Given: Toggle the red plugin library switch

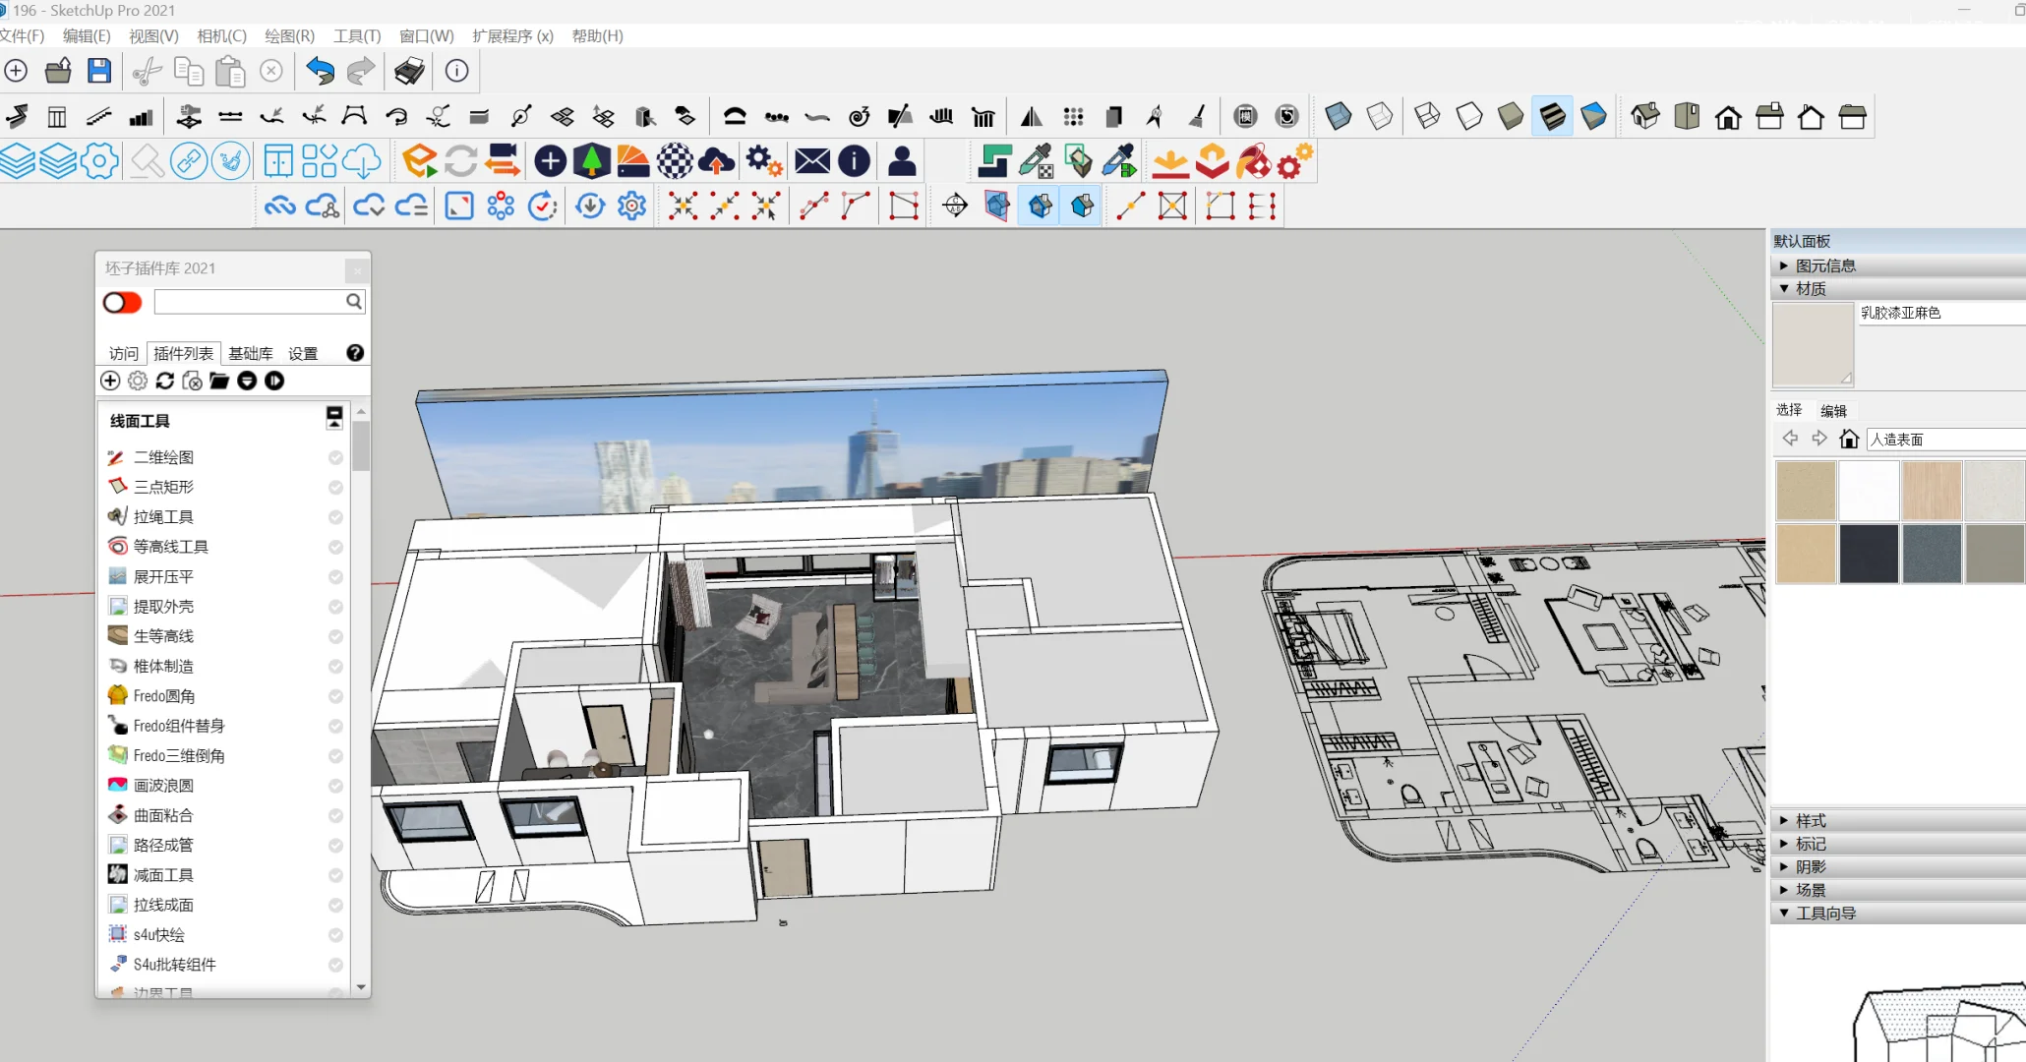Looking at the screenshot, I should click(123, 302).
